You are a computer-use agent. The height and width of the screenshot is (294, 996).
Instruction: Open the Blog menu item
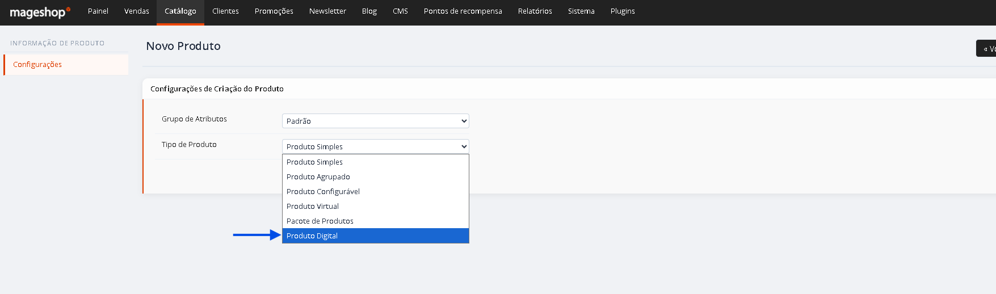(369, 11)
